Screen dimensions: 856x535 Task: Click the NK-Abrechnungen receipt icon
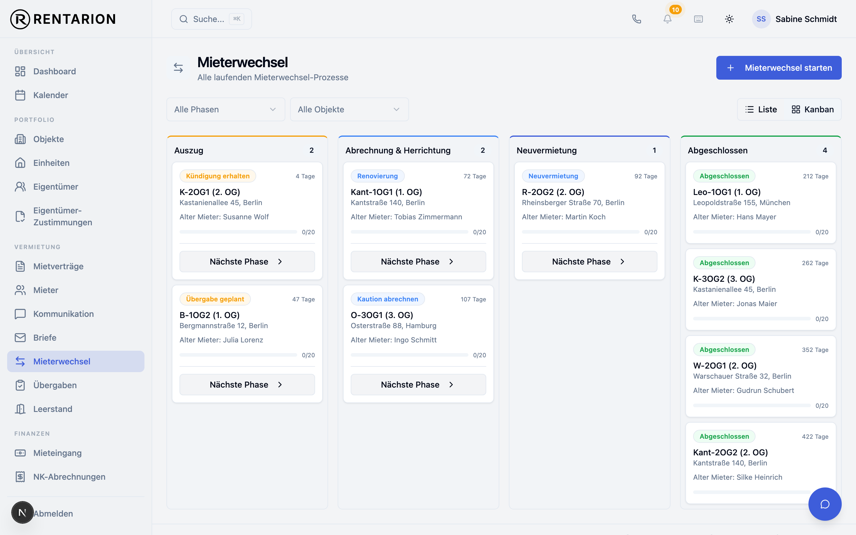click(20, 477)
